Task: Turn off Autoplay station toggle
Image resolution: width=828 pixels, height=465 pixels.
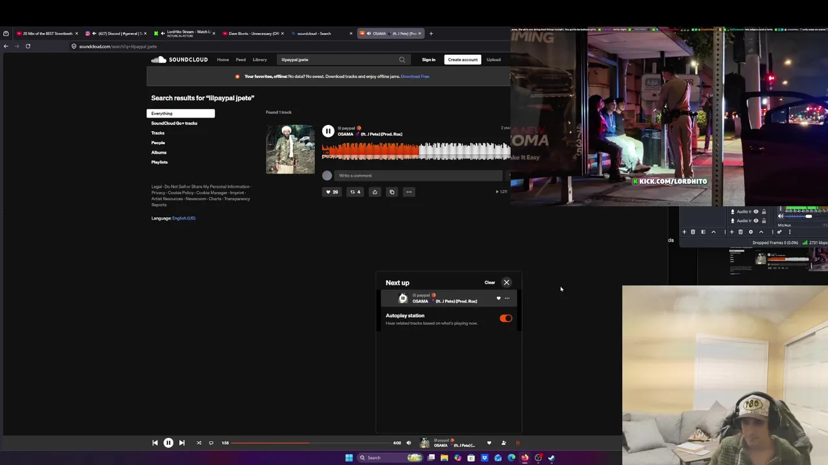Action: 506,318
